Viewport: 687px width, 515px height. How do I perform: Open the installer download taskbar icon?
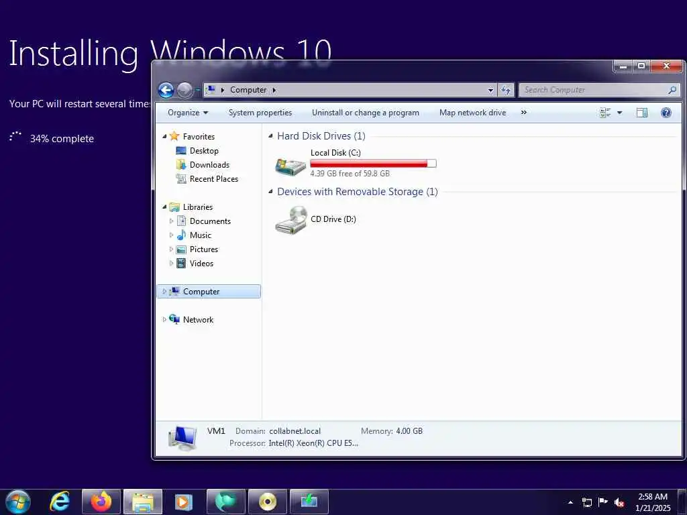(309, 502)
